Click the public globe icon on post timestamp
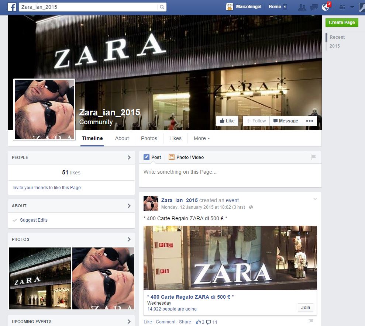 pos(251,207)
